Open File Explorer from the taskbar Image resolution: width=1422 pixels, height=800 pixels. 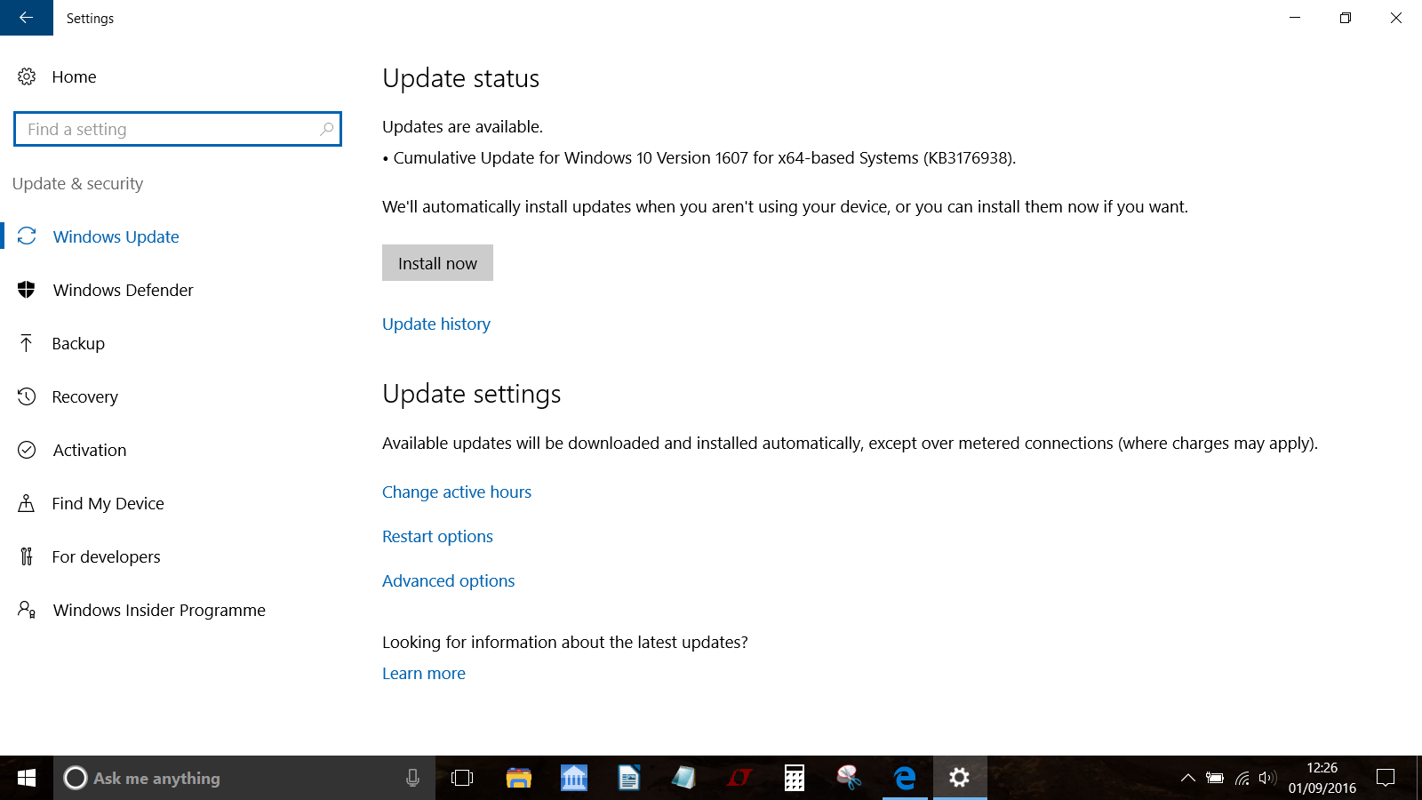(x=519, y=778)
